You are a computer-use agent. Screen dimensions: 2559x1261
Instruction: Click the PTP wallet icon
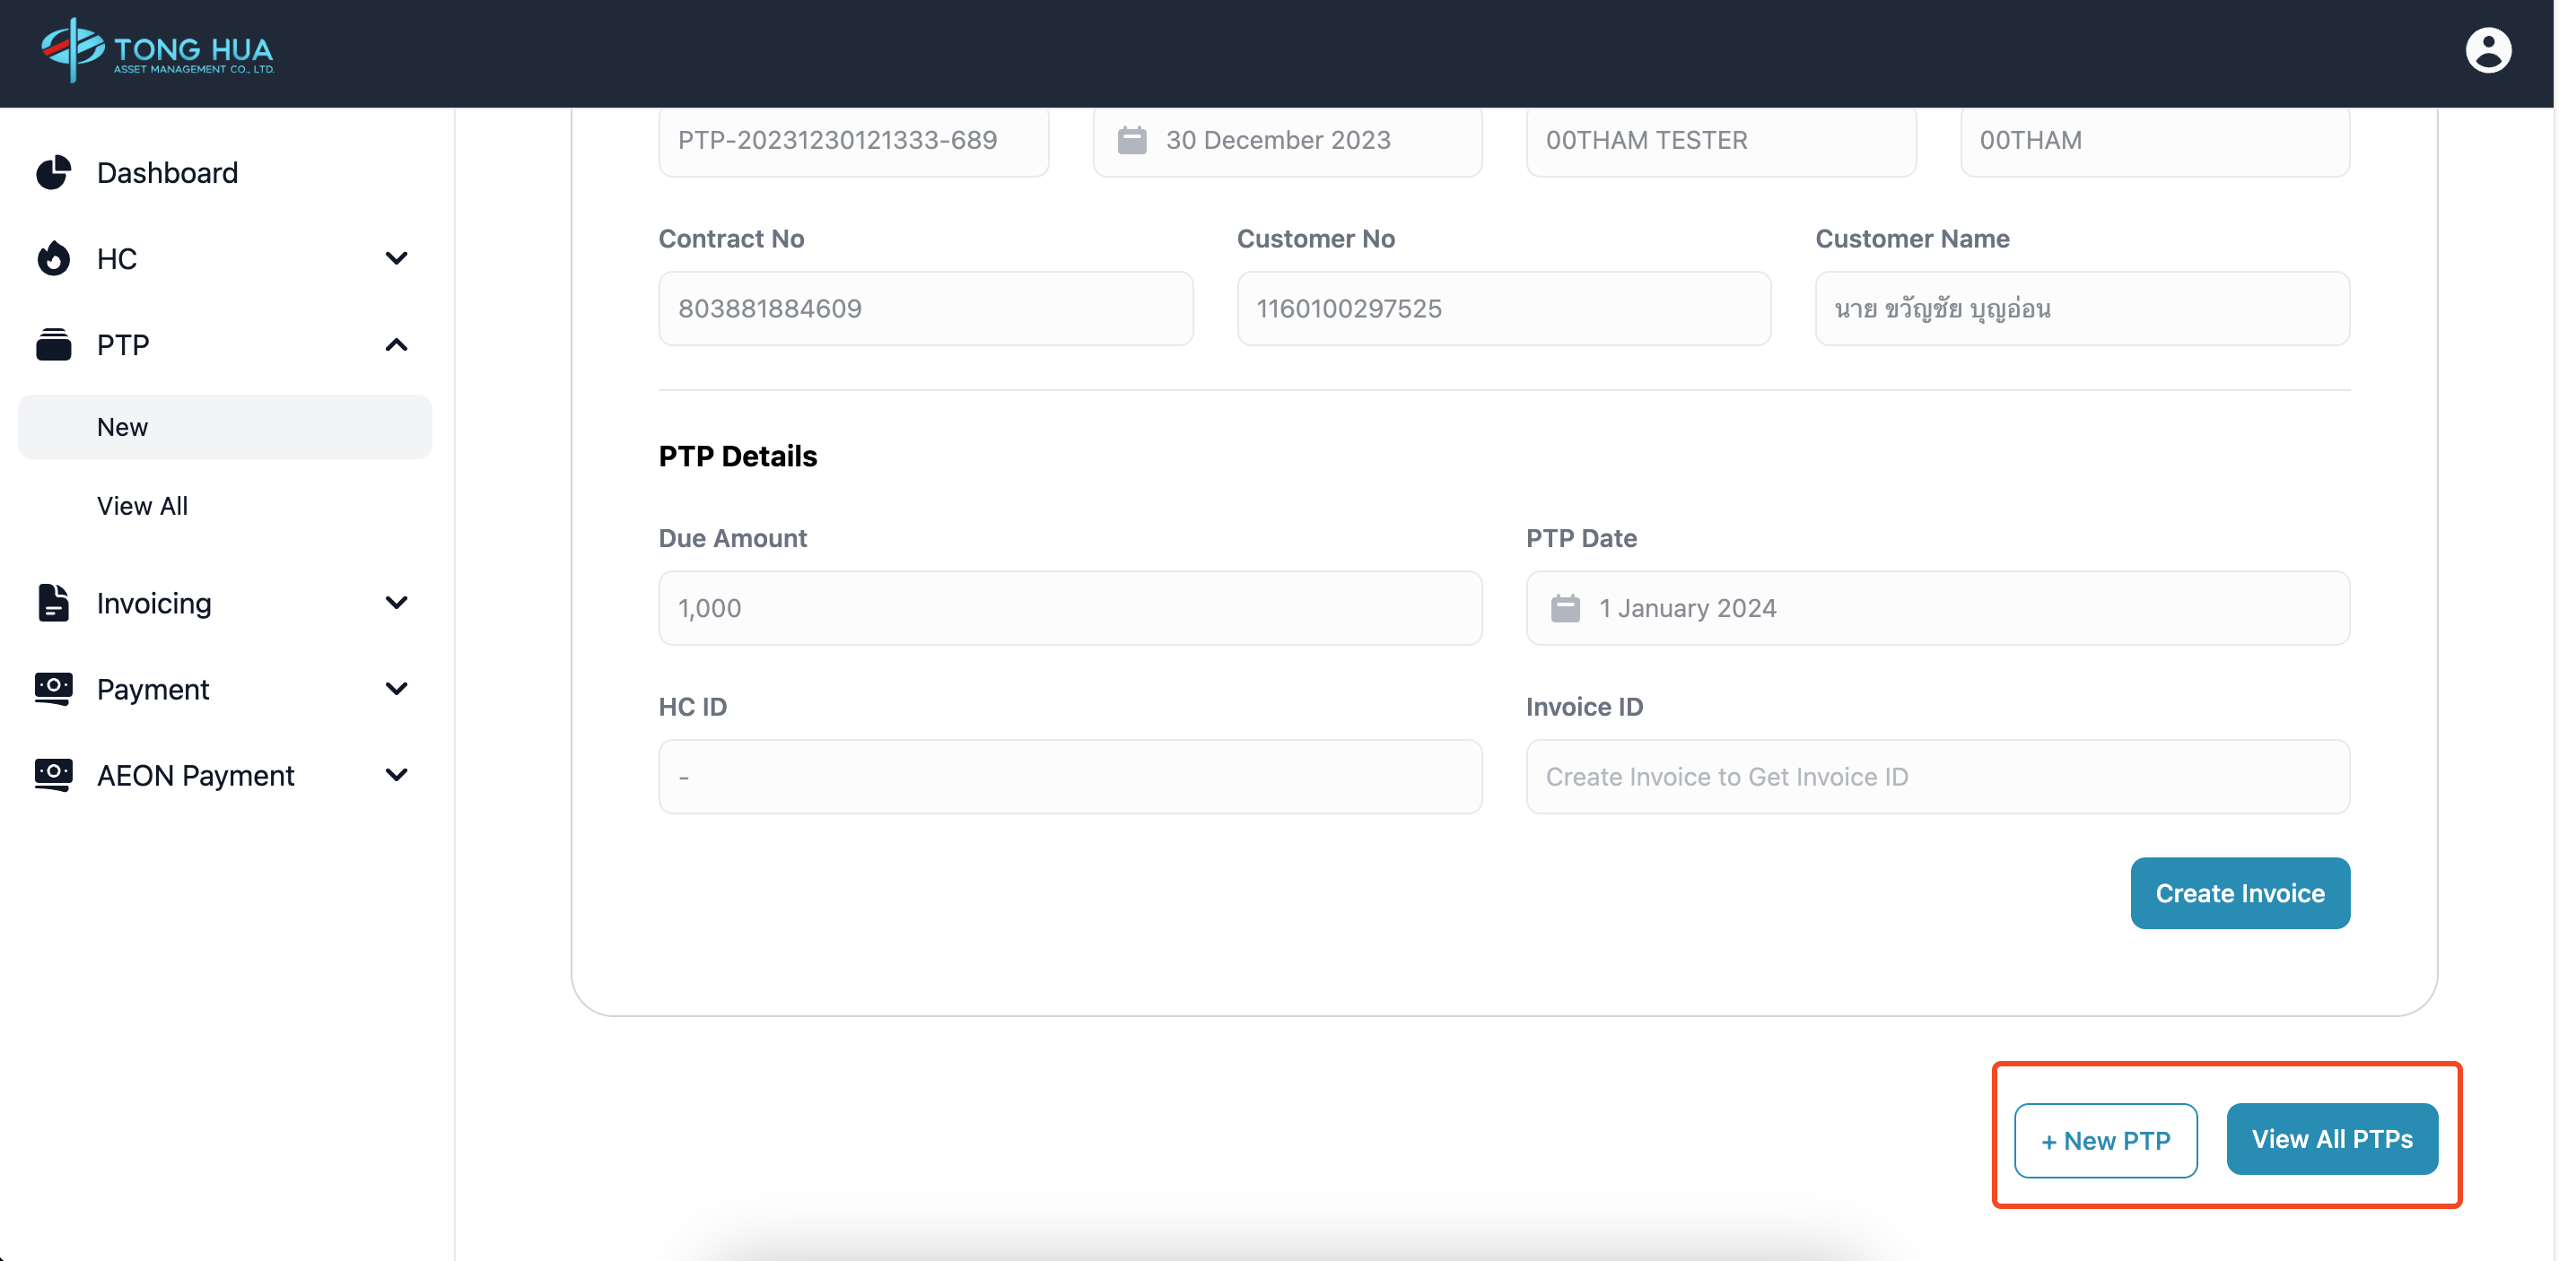pyautogui.click(x=54, y=344)
